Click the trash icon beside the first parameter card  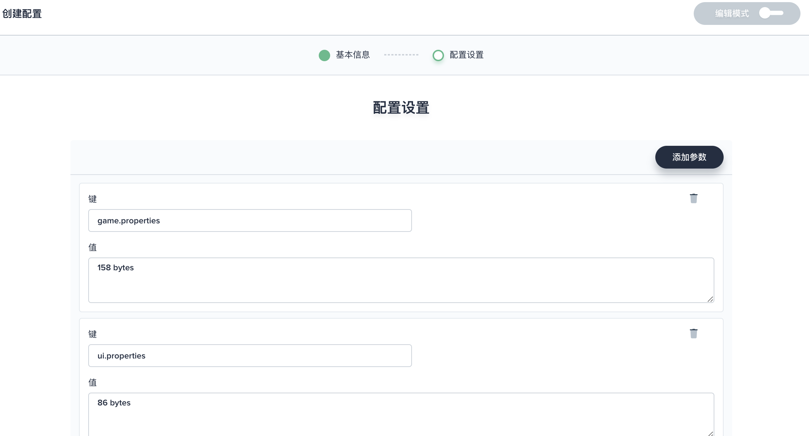coord(694,198)
